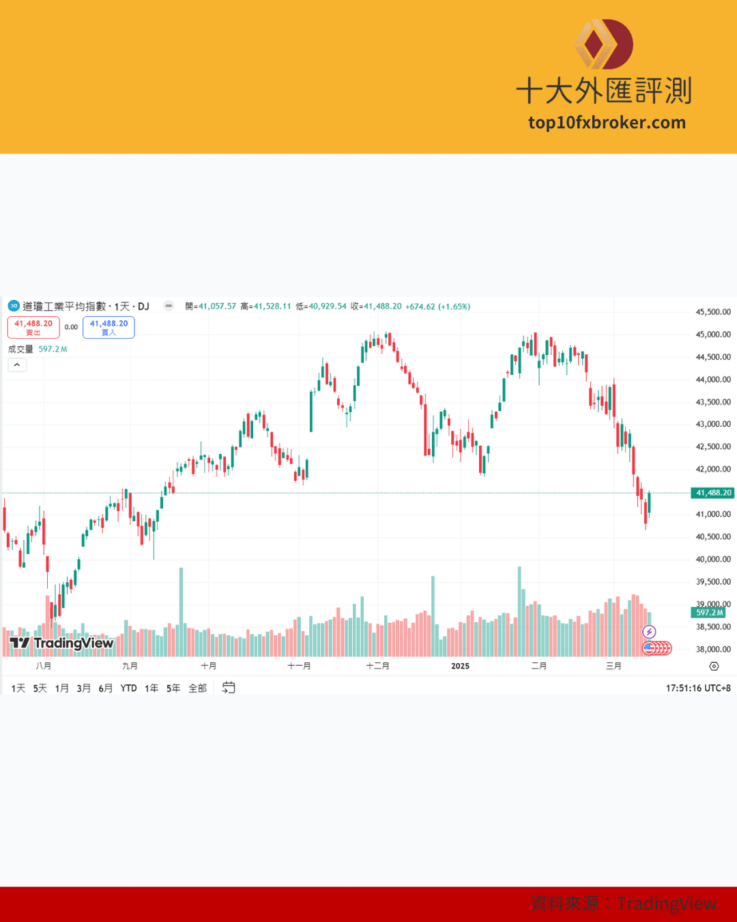Click the Dow Jones symbol badge icon
Screen dimensions: 737x922
14,306
